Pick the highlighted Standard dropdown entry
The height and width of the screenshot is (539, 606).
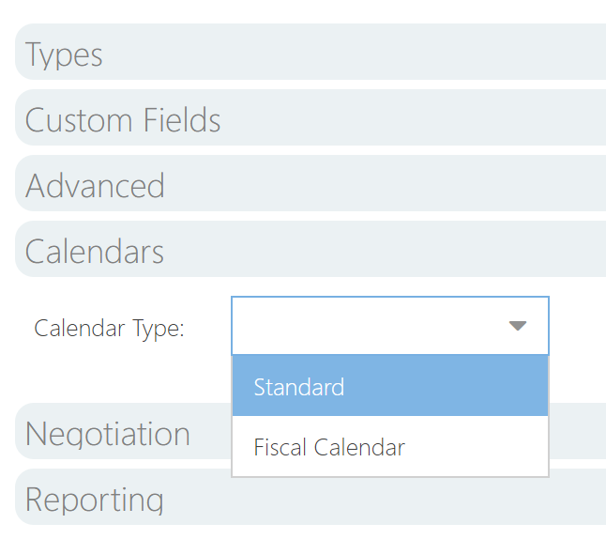(x=299, y=387)
